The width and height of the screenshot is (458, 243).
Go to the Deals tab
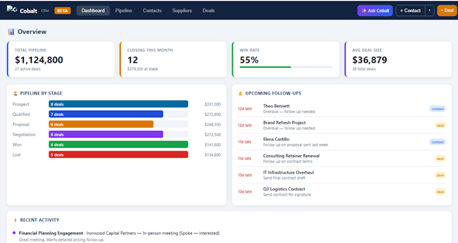(209, 10)
